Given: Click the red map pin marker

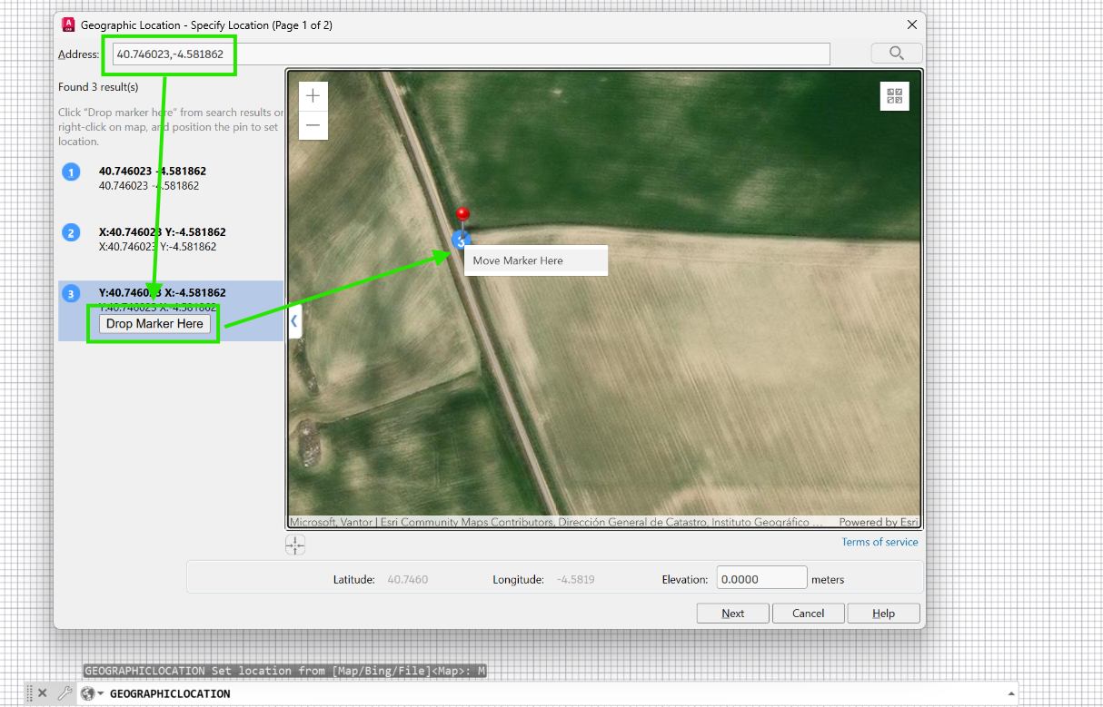Looking at the screenshot, I should (462, 216).
